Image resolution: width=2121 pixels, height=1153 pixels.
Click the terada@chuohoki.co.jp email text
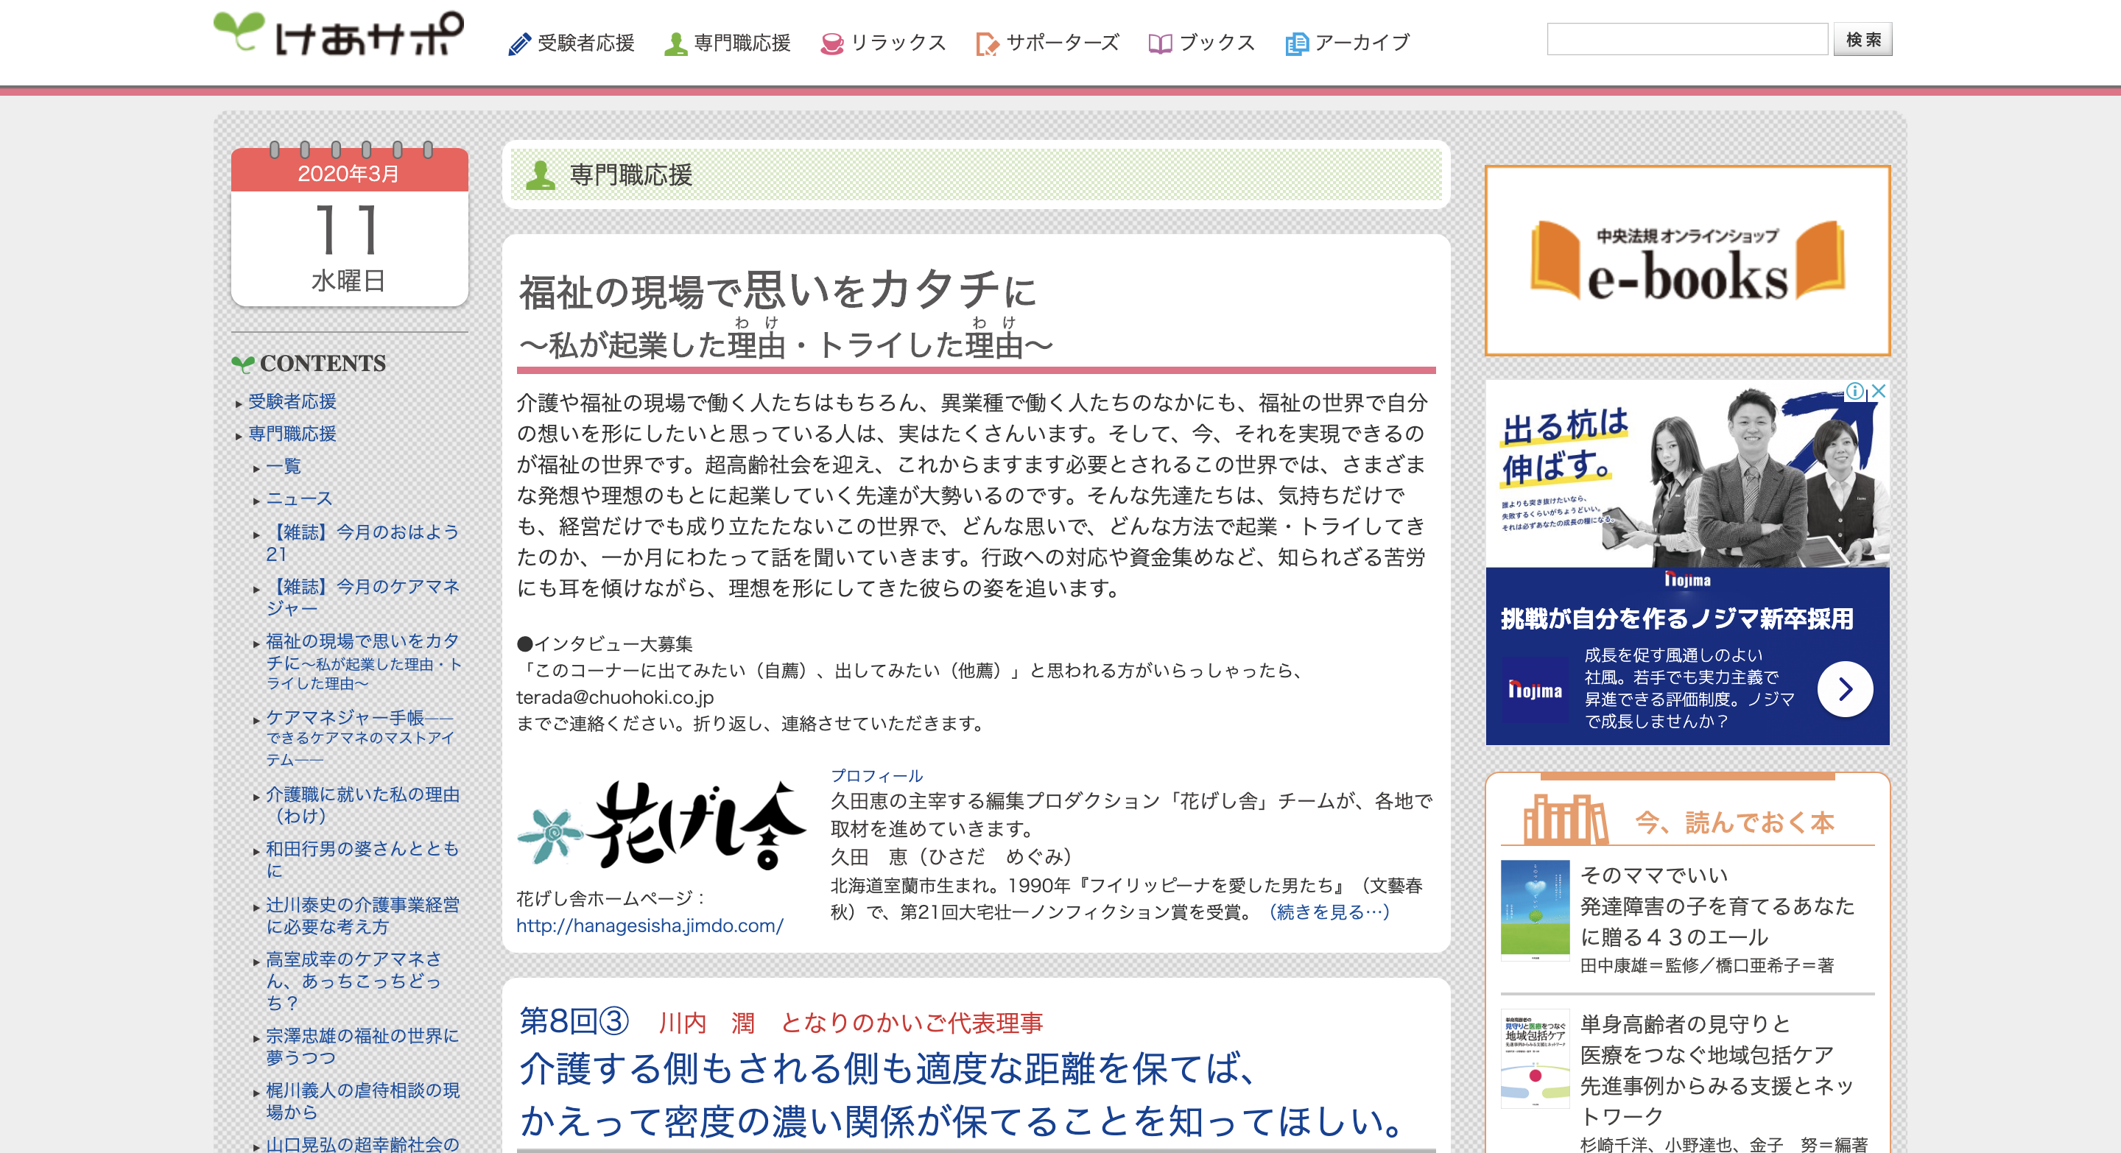tap(615, 698)
